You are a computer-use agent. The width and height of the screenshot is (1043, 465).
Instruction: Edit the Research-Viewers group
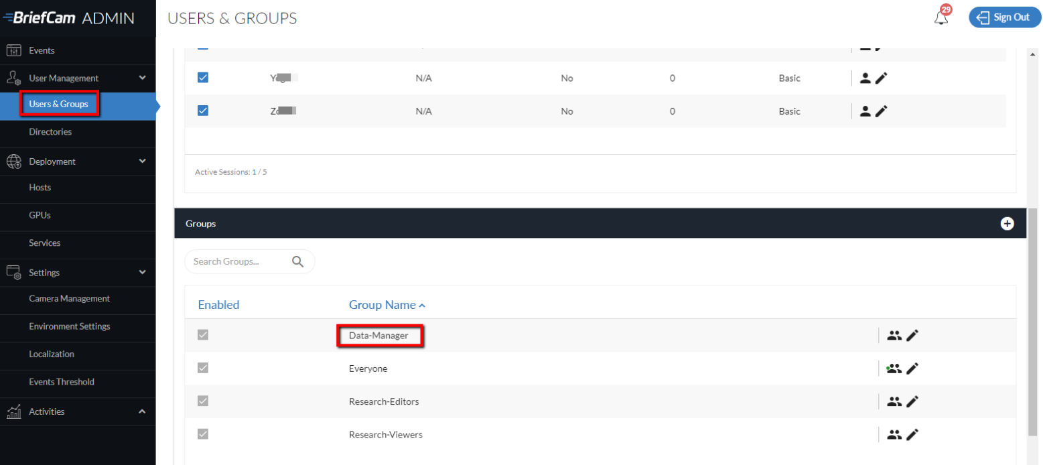(912, 435)
